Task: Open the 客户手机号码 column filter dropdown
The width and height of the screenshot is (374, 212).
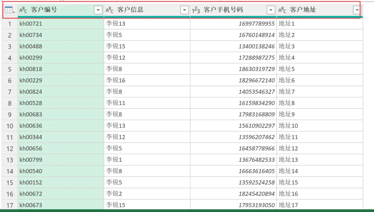Action: 271,10
